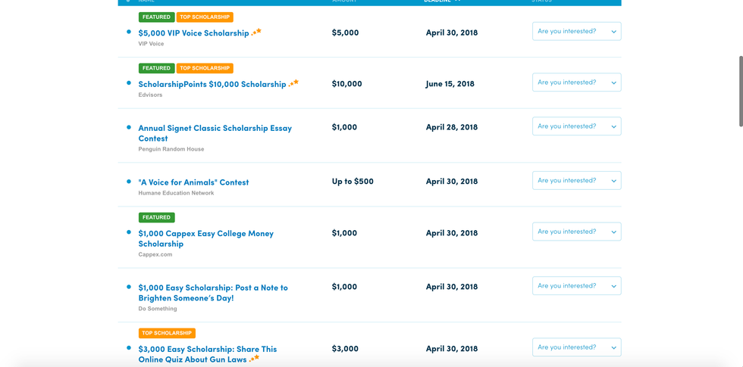Click FEATURED badge above Cappex Easy College Money
This screenshot has width=743, height=367.
point(156,217)
